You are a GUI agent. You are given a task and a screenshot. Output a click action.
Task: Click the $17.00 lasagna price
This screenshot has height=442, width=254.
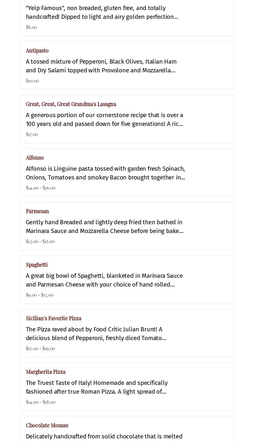coord(32,134)
